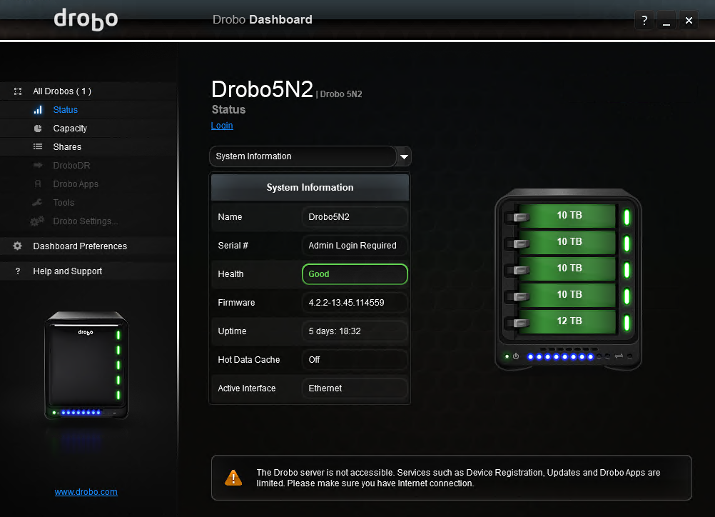
Task: Visit the www.drobo.com link
Action: (86, 491)
